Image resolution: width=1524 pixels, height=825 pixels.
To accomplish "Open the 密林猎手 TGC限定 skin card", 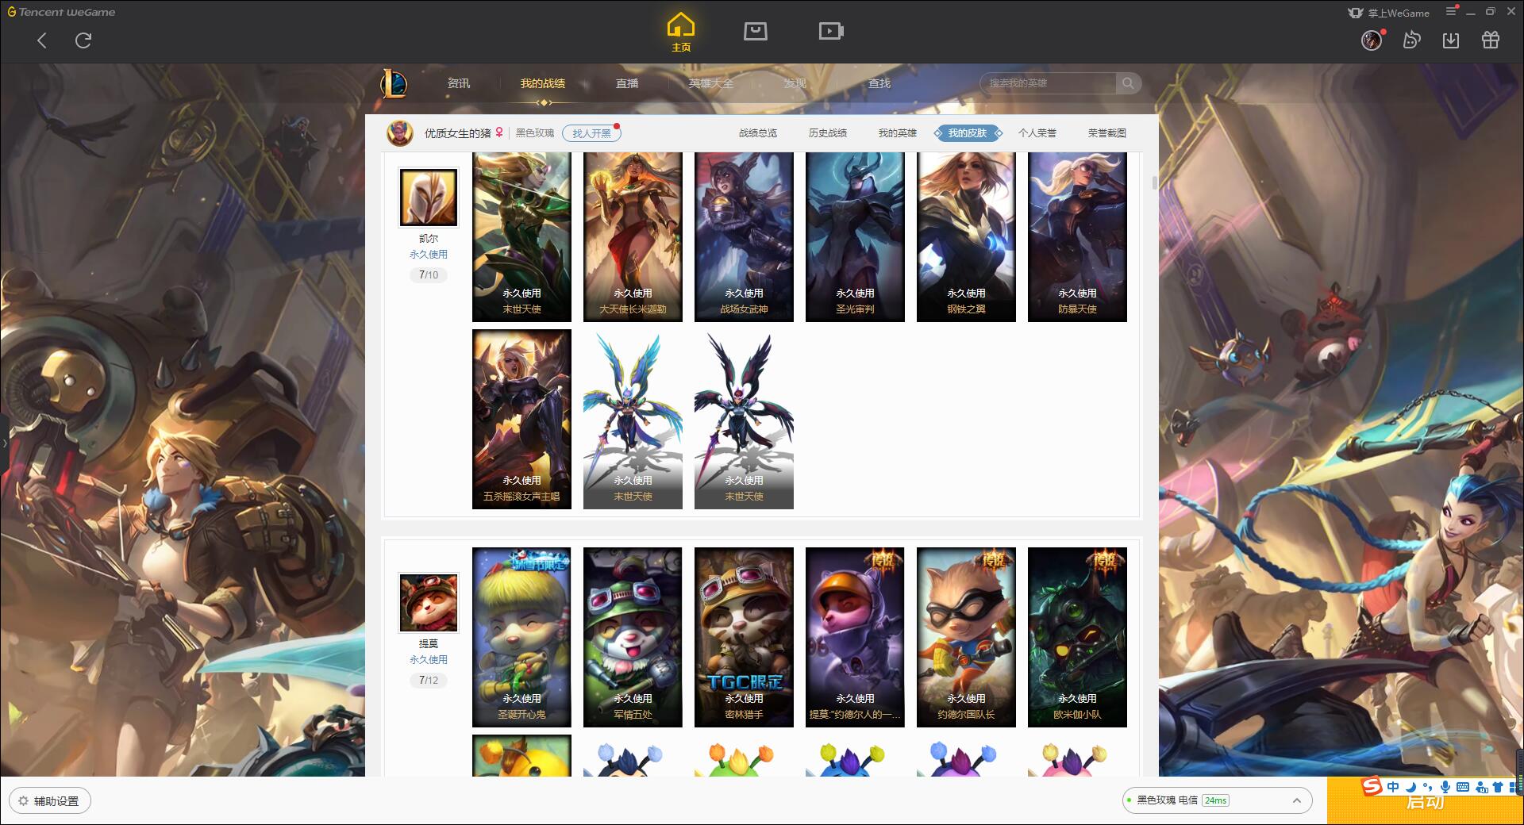I will pyautogui.click(x=744, y=637).
